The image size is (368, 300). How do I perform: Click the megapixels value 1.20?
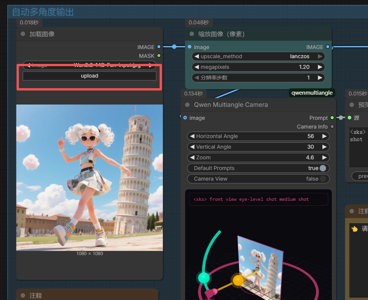(x=304, y=67)
